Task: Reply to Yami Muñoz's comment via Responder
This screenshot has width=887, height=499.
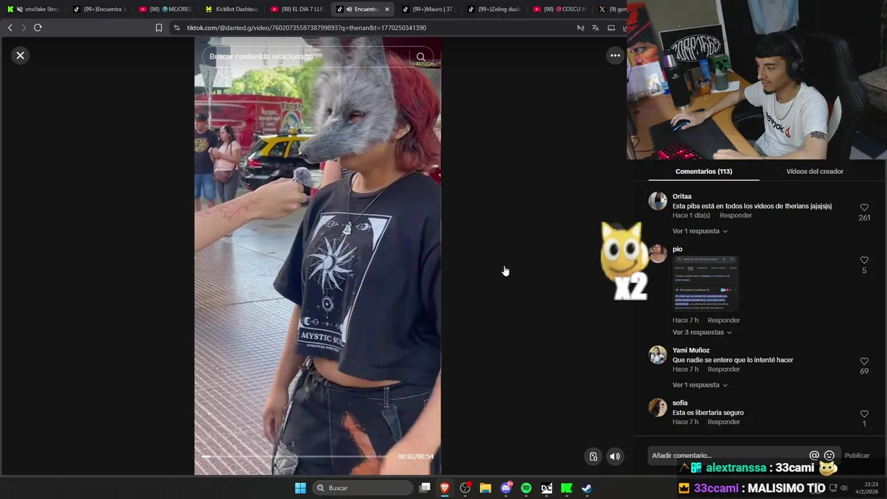Action: click(x=723, y=369)
